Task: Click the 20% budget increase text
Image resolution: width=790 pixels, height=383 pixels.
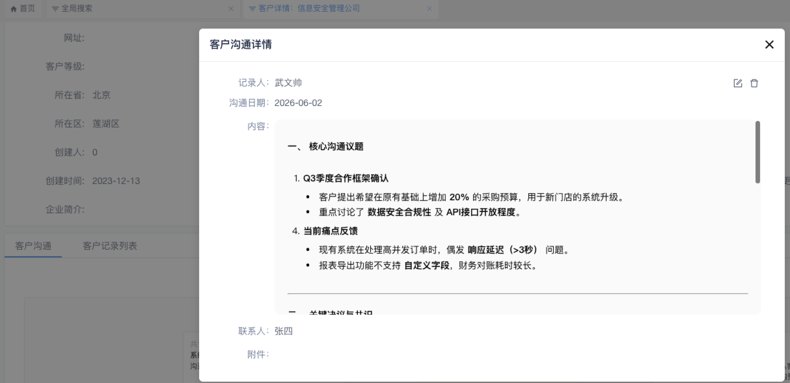Action: click(461, 197)
